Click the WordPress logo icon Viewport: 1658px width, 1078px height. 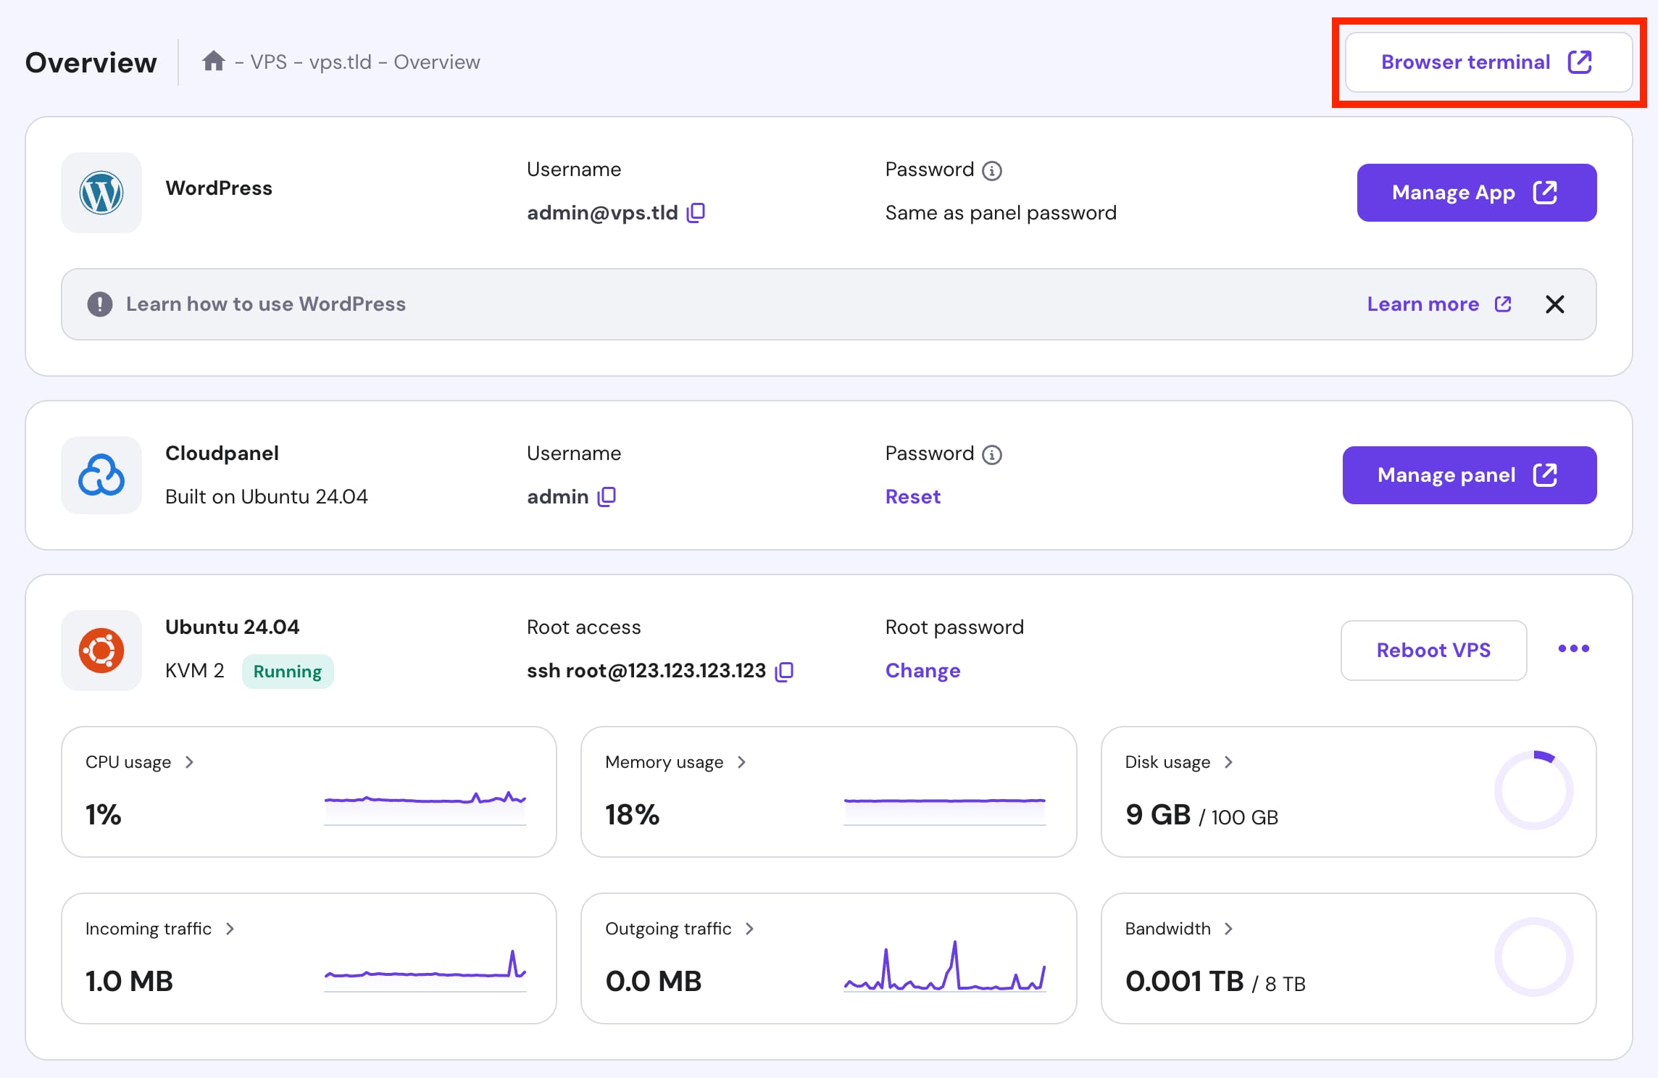click(x=101, y=192)
